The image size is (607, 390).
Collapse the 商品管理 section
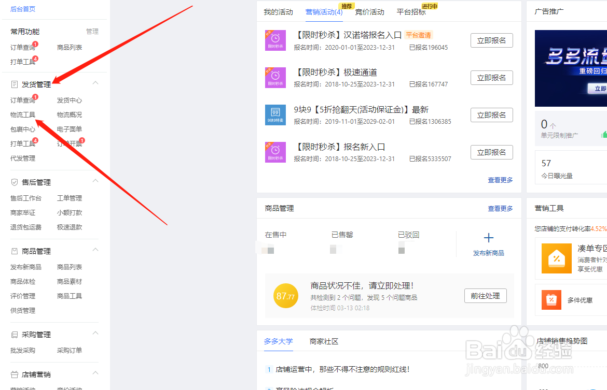(x=95, y=250)
